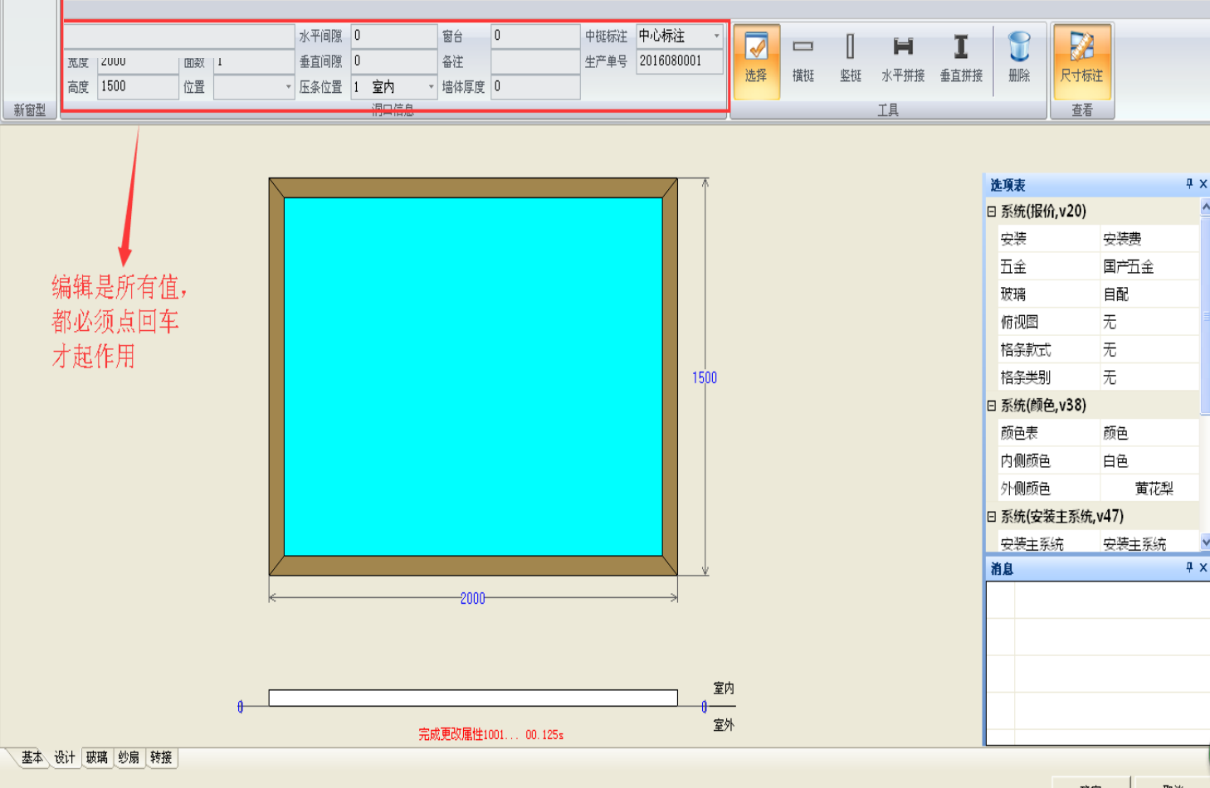Pick the 竖梃 vertical mullion tool
Image resolution: width=1210 pixels, height=788 pixels.
click(850, 59)
